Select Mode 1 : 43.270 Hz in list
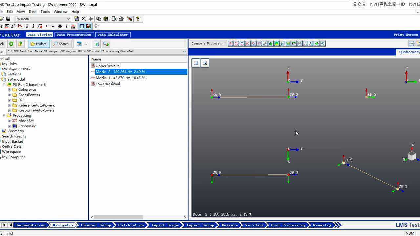This screenshot has width=420, height=236. coord(120,78)
